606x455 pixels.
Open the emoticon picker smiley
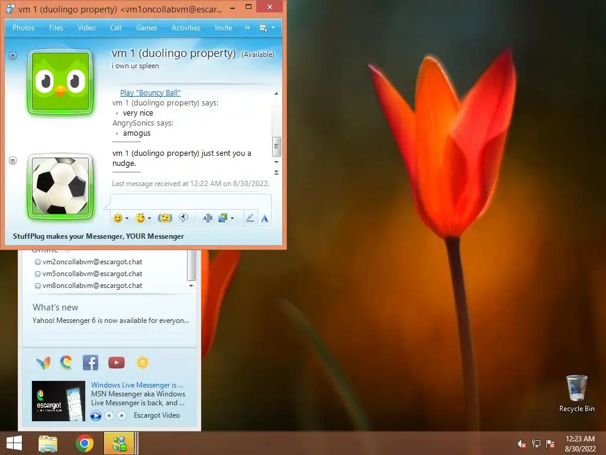[x=118, y=218]
